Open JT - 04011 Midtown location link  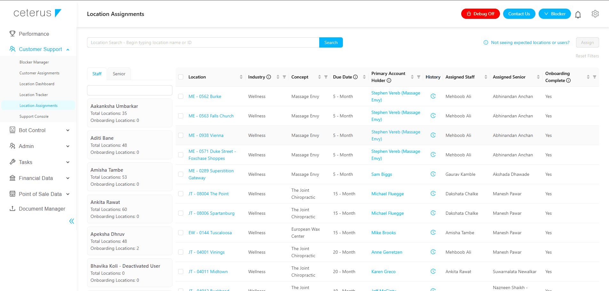coord(208,272)
